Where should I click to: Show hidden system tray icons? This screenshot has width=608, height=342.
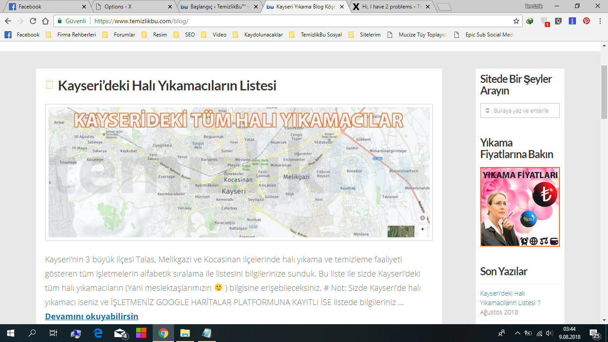click(517, 333)
